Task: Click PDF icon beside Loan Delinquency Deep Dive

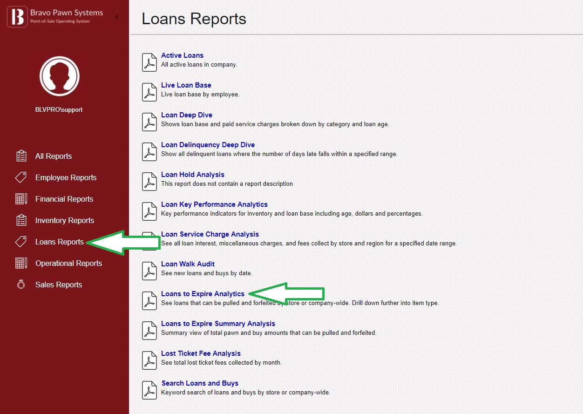Action: click(x=149, y=151)
